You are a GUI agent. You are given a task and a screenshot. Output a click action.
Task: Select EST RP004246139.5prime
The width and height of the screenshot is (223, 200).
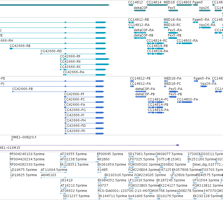(x=27, y=154)
